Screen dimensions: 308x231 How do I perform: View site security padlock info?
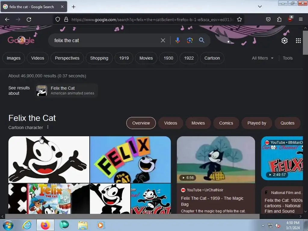(66, 19)
